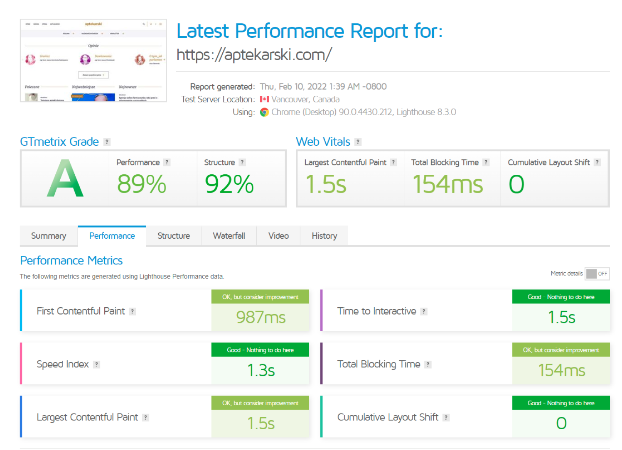Click help icon next to GTmetrix Grade
This screenshot has width=622, height=450.
(107, 142)
